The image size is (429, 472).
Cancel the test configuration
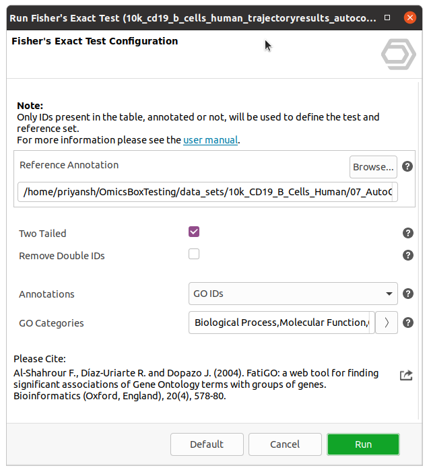pyautogui.click(x=285, y=444)
